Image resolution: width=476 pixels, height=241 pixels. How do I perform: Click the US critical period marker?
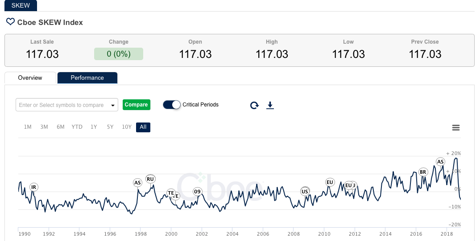305,192
